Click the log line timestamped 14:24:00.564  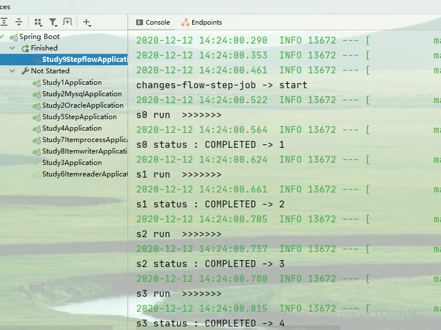point(288,130)
